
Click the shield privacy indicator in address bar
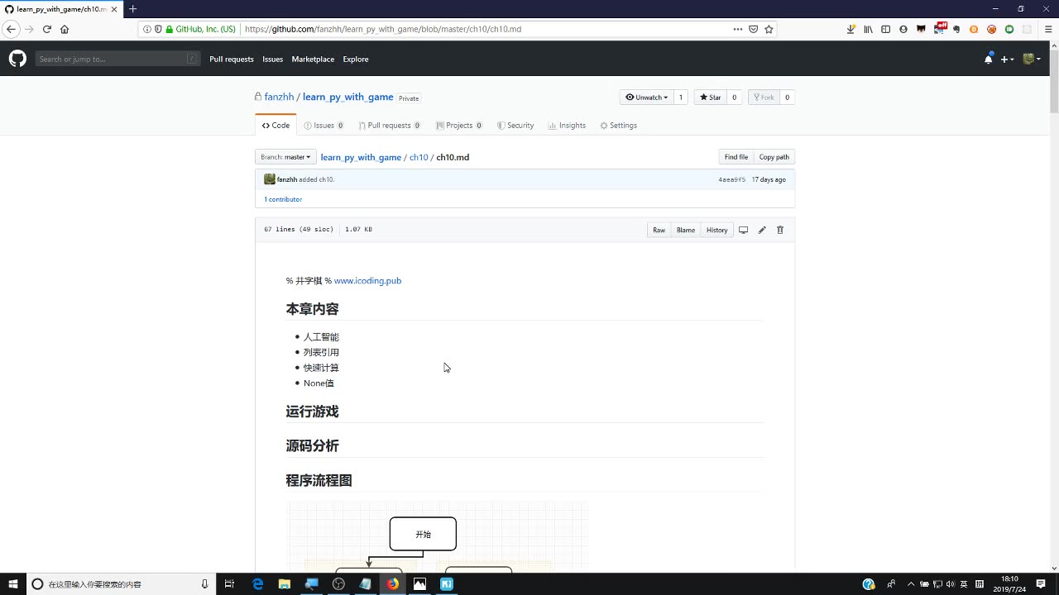point(160,28)
